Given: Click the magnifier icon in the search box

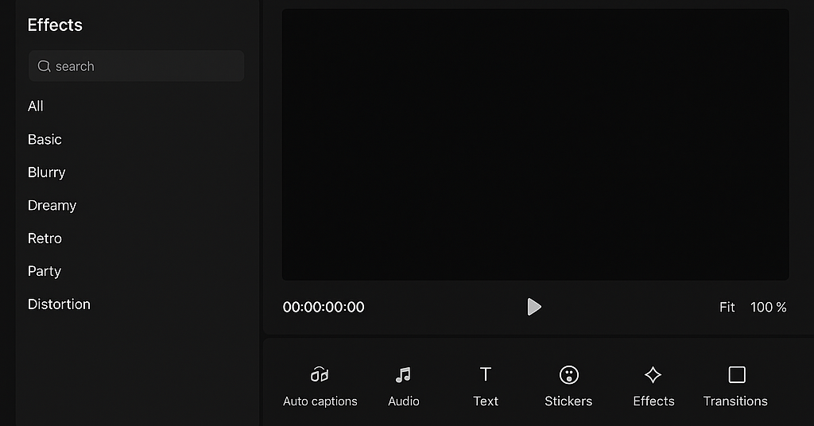Looking at the screenshot, I should (x=45, y=67).
